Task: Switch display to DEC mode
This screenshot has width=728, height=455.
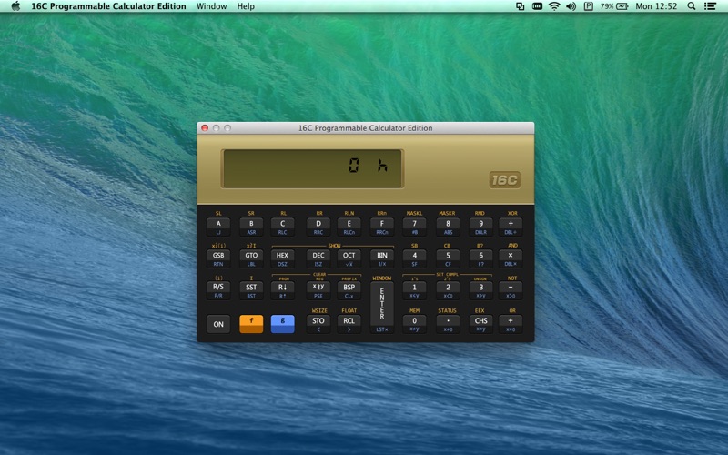Action: [318, 258]
